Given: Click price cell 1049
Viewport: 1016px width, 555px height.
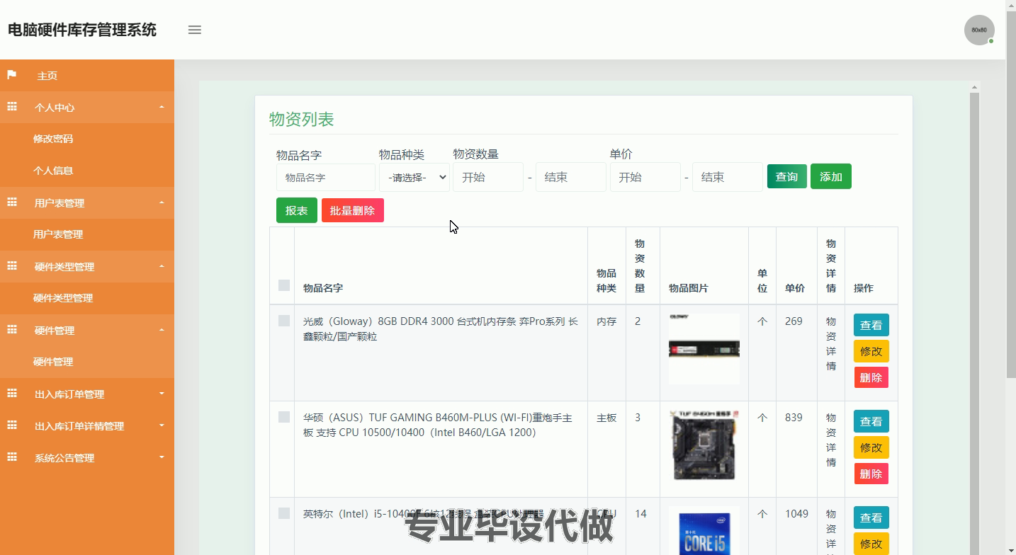Looking at the screenshot, I should (x=796, y=514).
